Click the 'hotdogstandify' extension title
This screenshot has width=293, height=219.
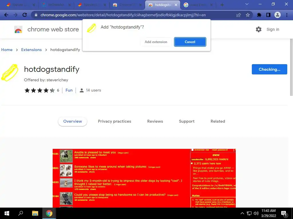(x=52, y=69)
